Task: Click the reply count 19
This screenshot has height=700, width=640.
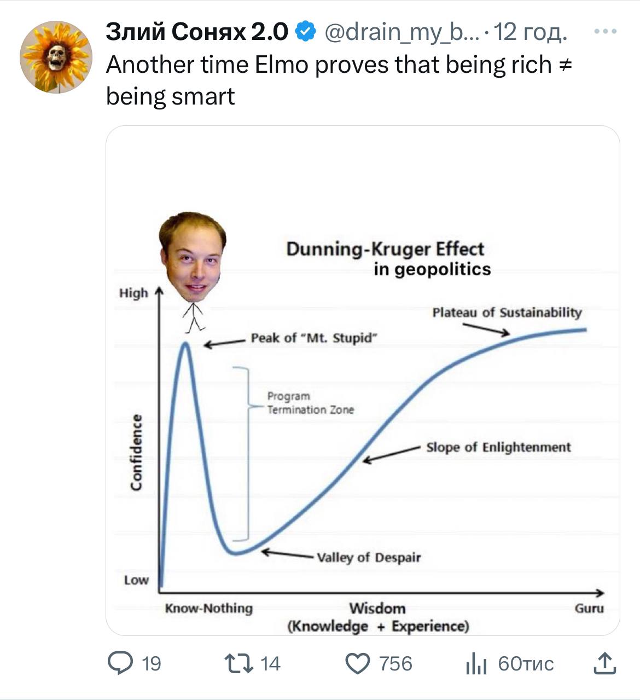Action: (x=151, y=664)
